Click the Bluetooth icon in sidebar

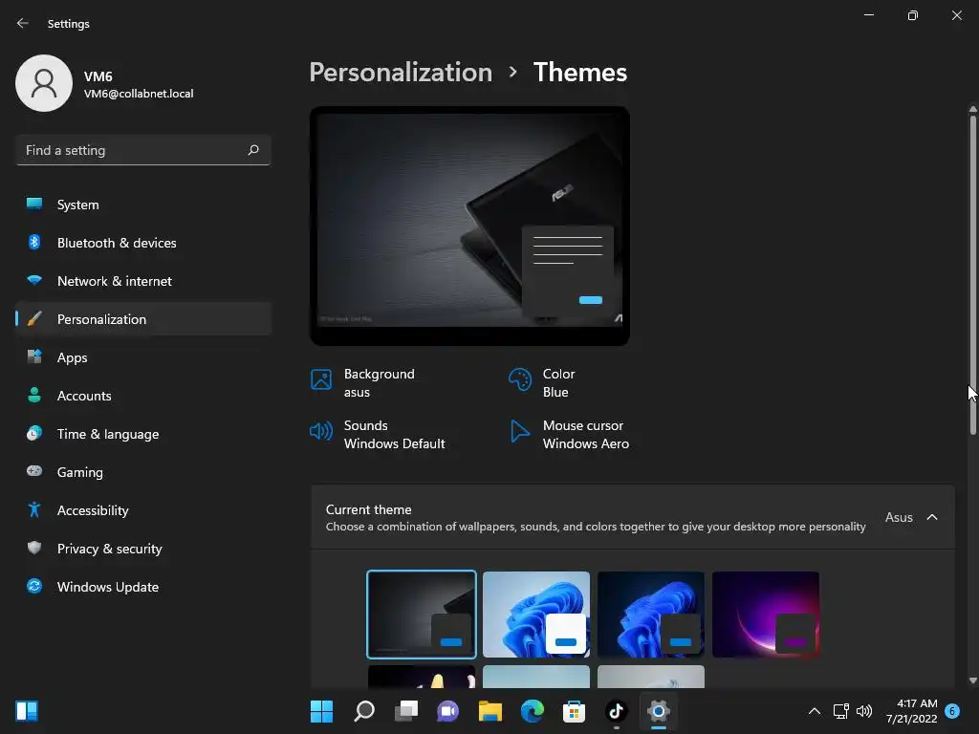point(34,242)
